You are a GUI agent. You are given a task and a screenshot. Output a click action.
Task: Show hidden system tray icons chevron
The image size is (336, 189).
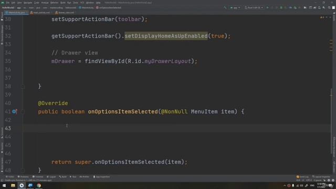coord(285,185)
